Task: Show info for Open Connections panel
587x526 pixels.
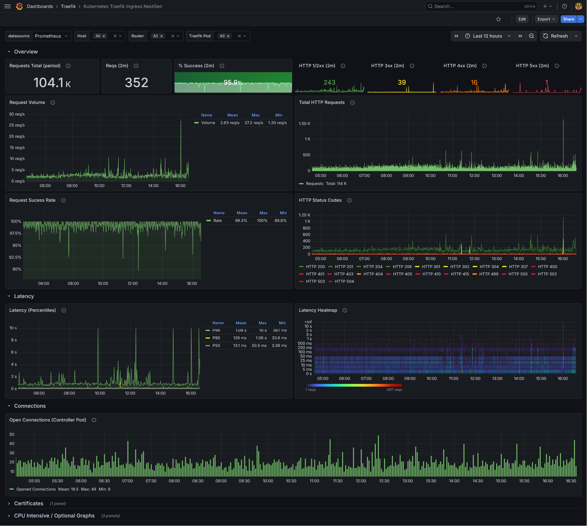Action: [x=94, y=420]
